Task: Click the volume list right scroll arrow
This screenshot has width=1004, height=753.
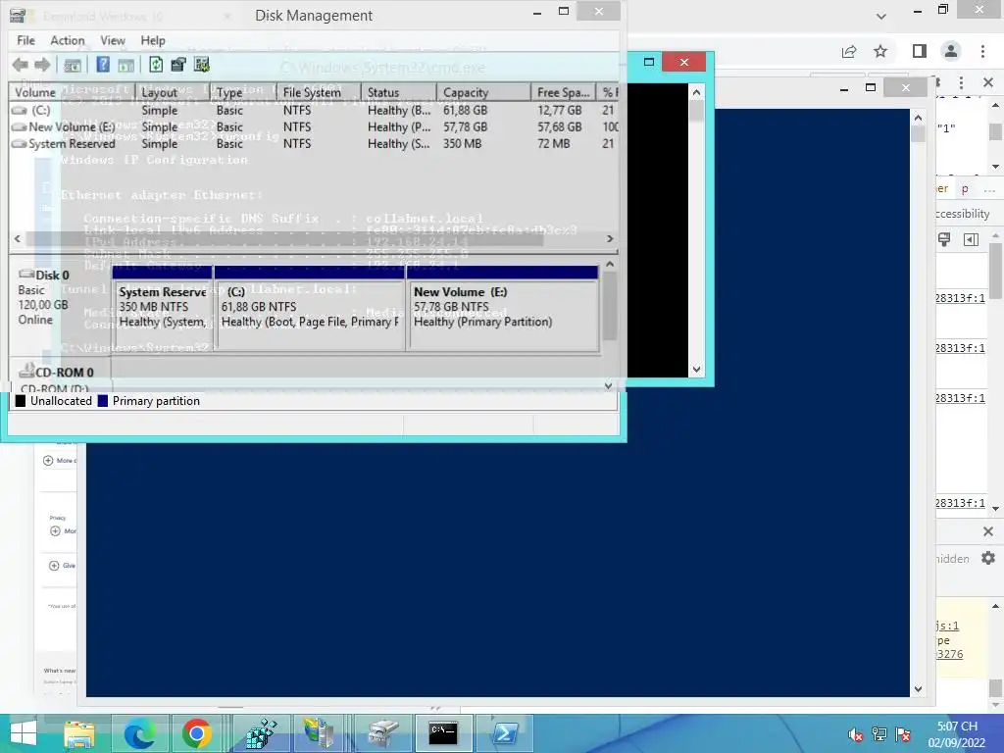Action: (x=610, y=238)
